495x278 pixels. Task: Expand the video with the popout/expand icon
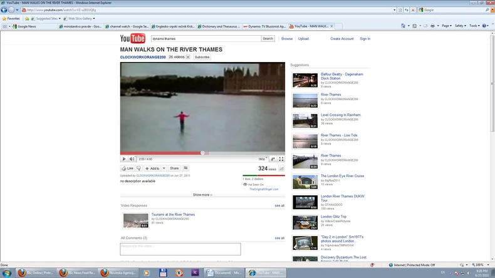pos(273,159)
